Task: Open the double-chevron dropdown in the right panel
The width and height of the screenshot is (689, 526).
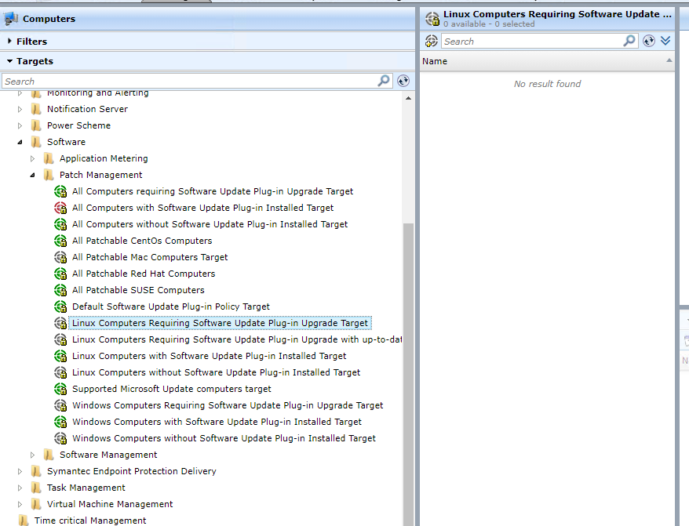Action: (665, 41)
